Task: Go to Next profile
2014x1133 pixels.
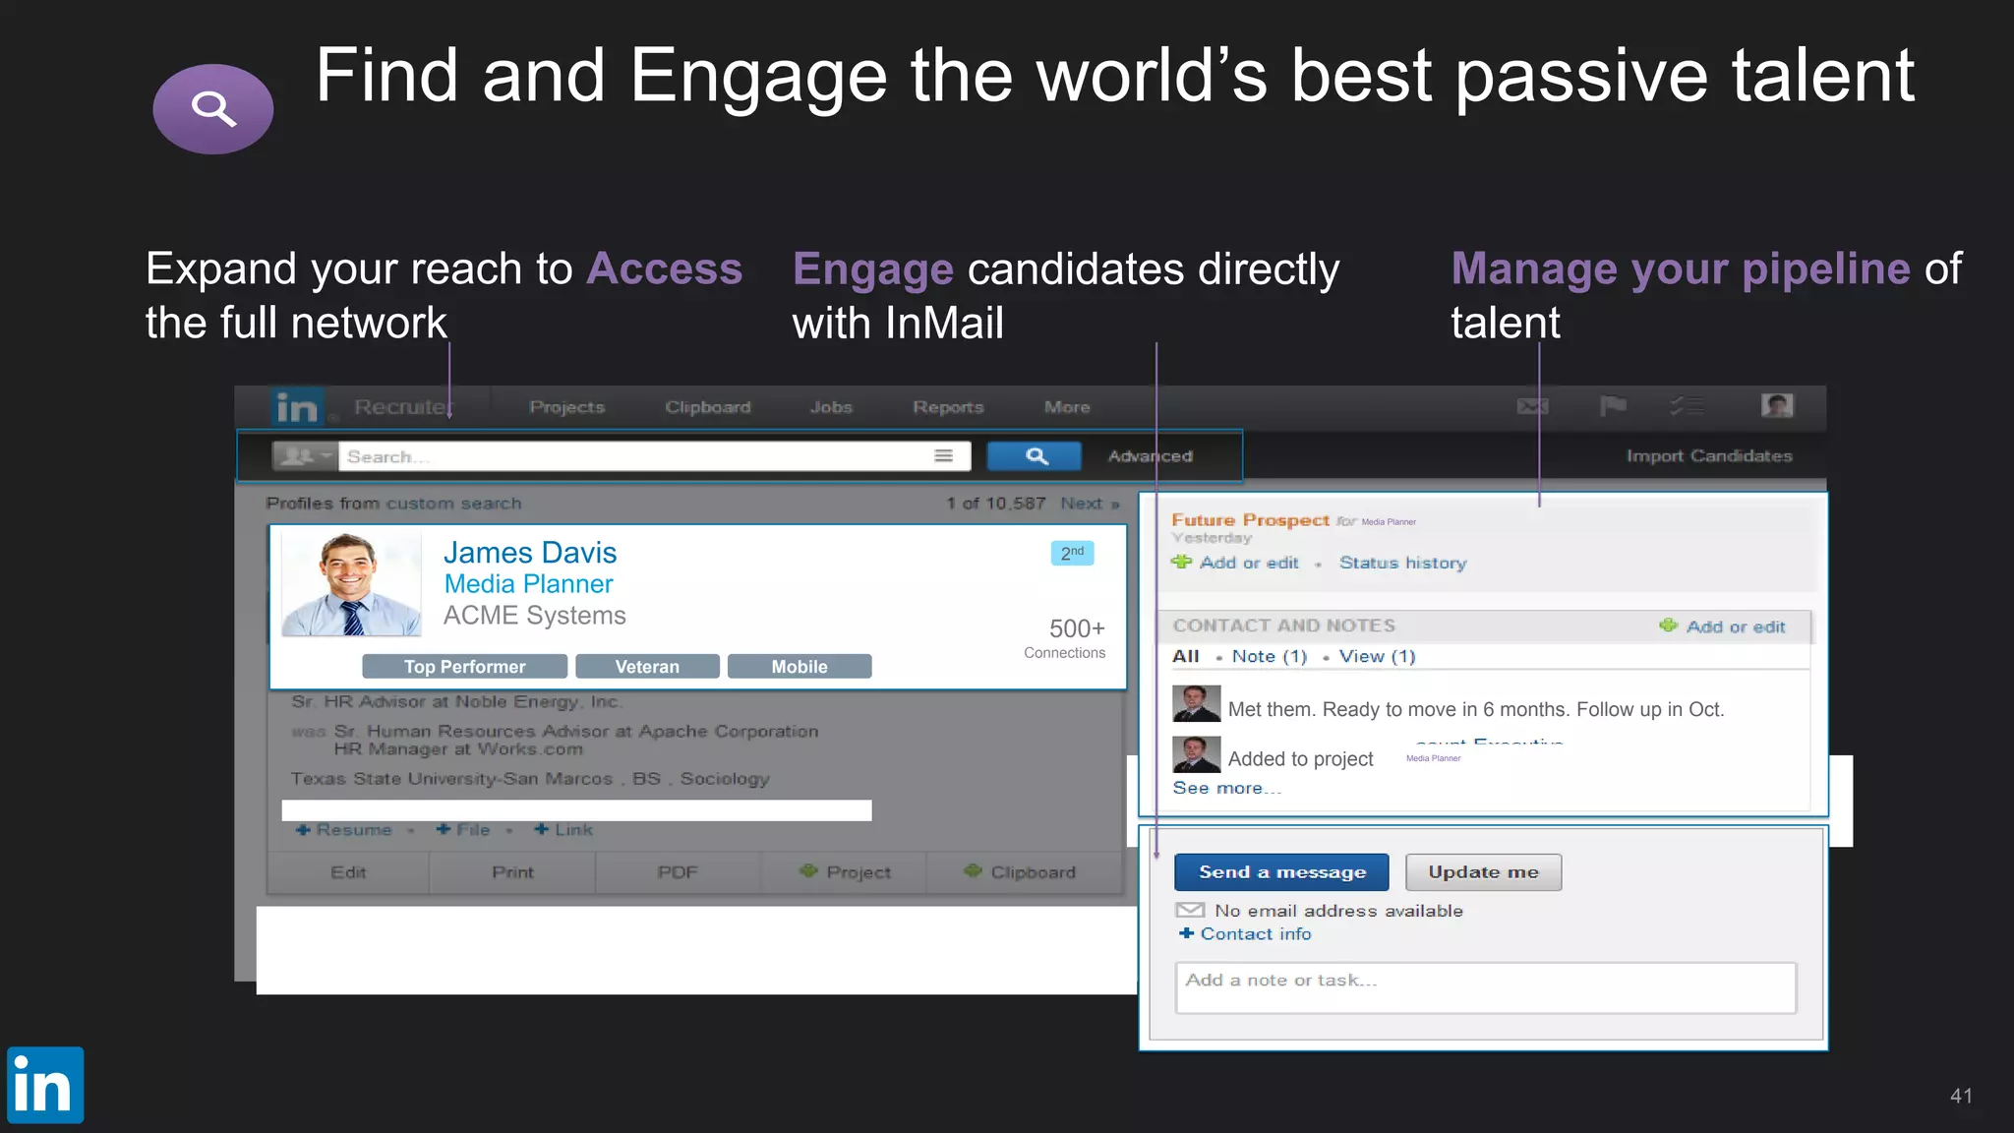Action: click(x=1090, y=504)
